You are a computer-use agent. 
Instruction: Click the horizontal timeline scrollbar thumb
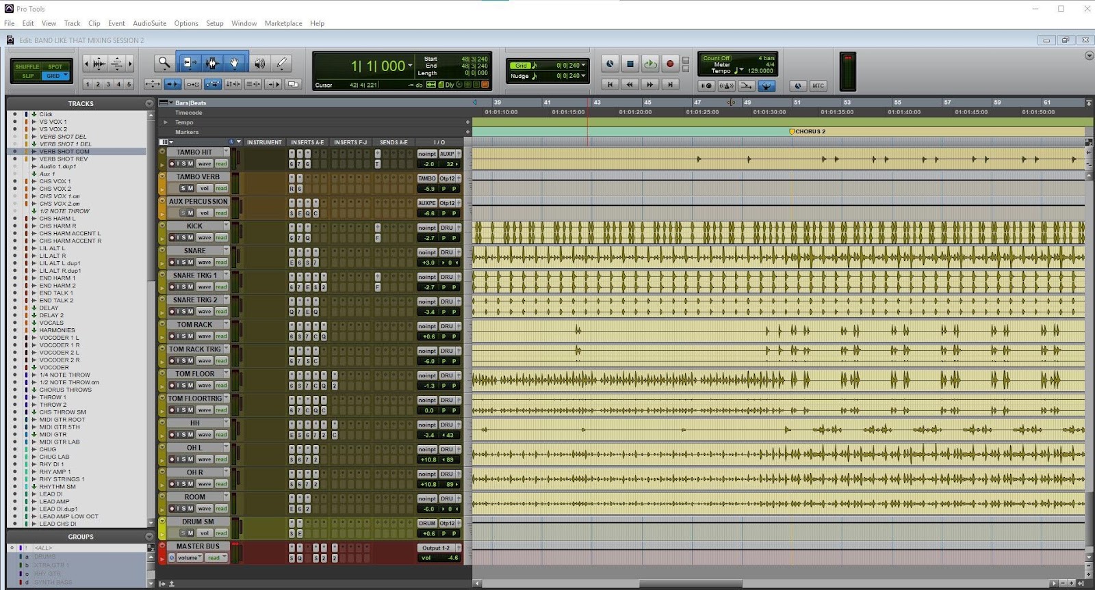click(x=691, y=584)
